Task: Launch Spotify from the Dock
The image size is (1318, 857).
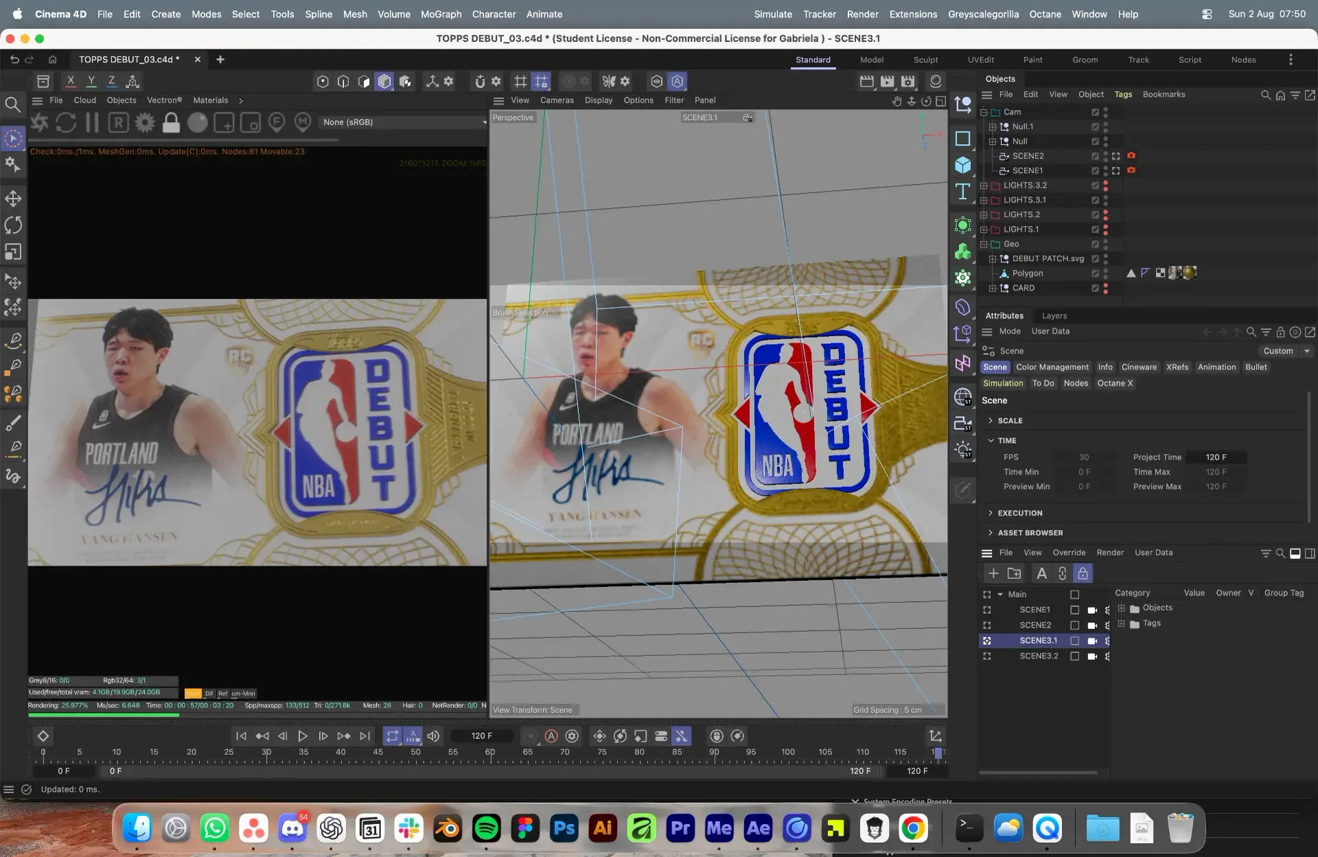Action: 487,828
